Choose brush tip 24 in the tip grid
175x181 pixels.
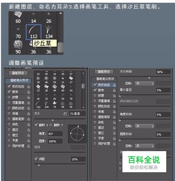63,73
